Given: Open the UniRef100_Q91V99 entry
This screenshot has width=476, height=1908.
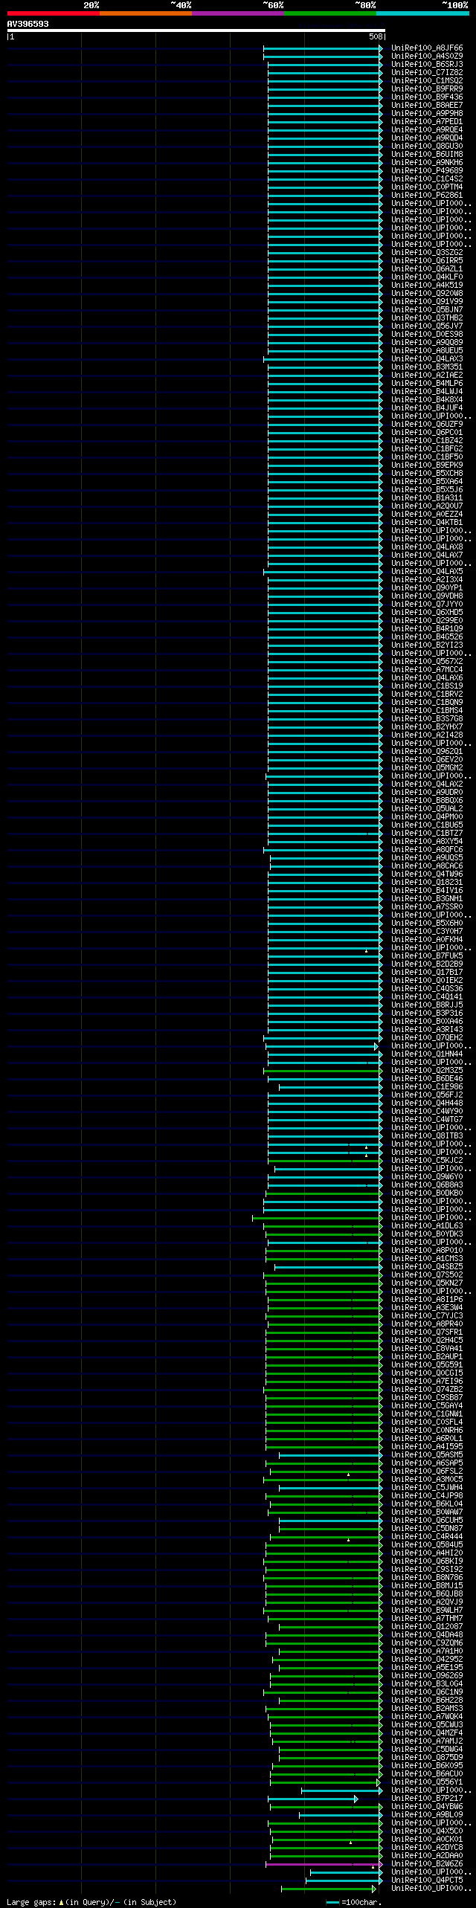Looking at the screenshot, I should click(x=427, y=302).
